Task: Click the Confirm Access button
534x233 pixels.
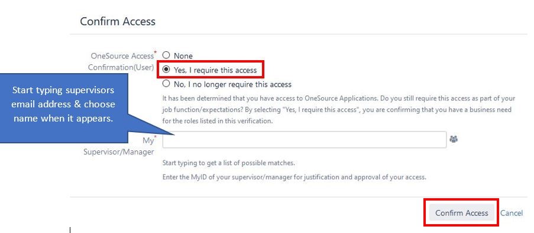Action: pyautogui.click(x=461, y=212)
